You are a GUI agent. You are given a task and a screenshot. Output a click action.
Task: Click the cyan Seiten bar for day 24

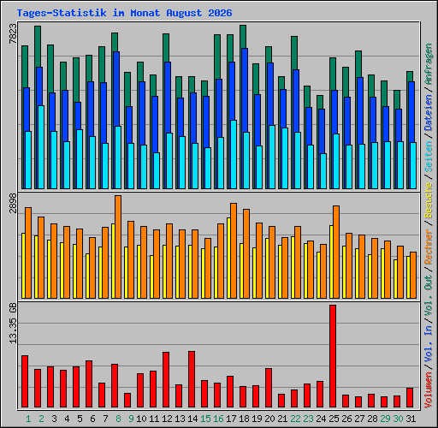click(323, 171)
